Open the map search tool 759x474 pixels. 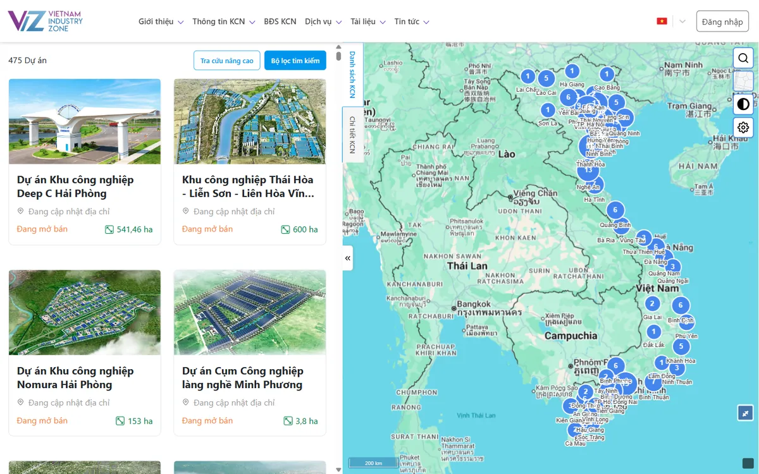tap(743, 58)
